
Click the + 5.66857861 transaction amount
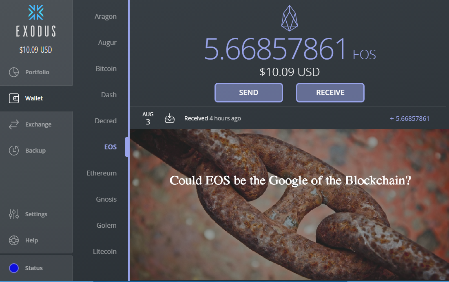click(409, 119)
